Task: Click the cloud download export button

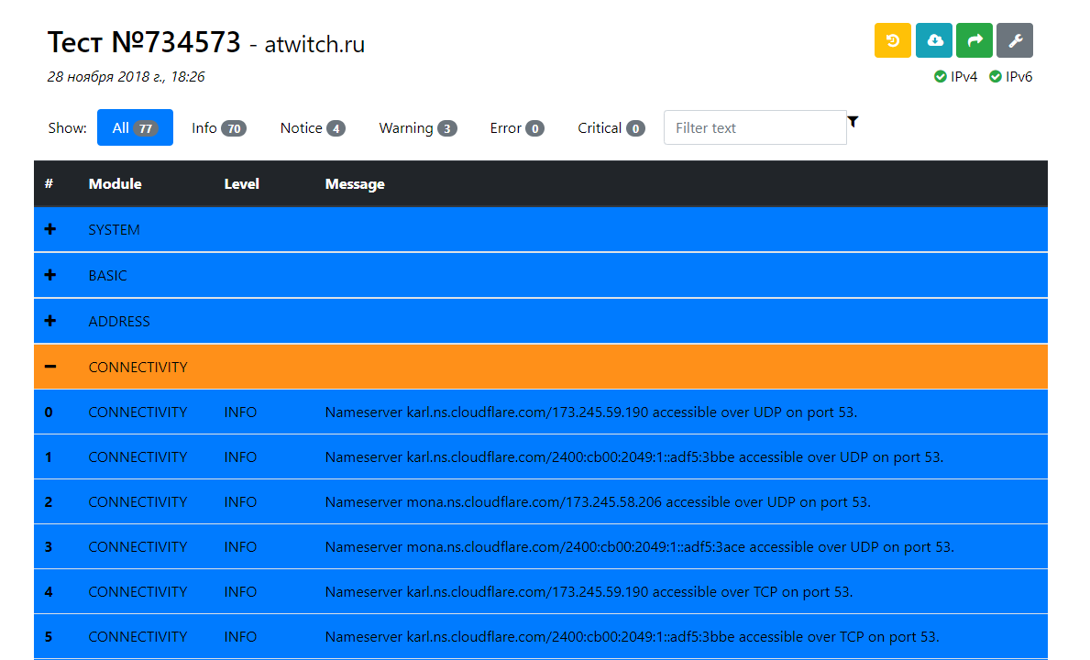Action: 934,40
